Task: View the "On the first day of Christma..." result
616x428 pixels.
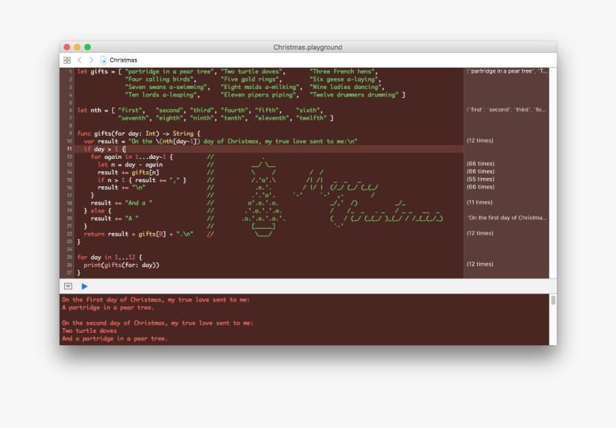Action: [x=506, y=218]
